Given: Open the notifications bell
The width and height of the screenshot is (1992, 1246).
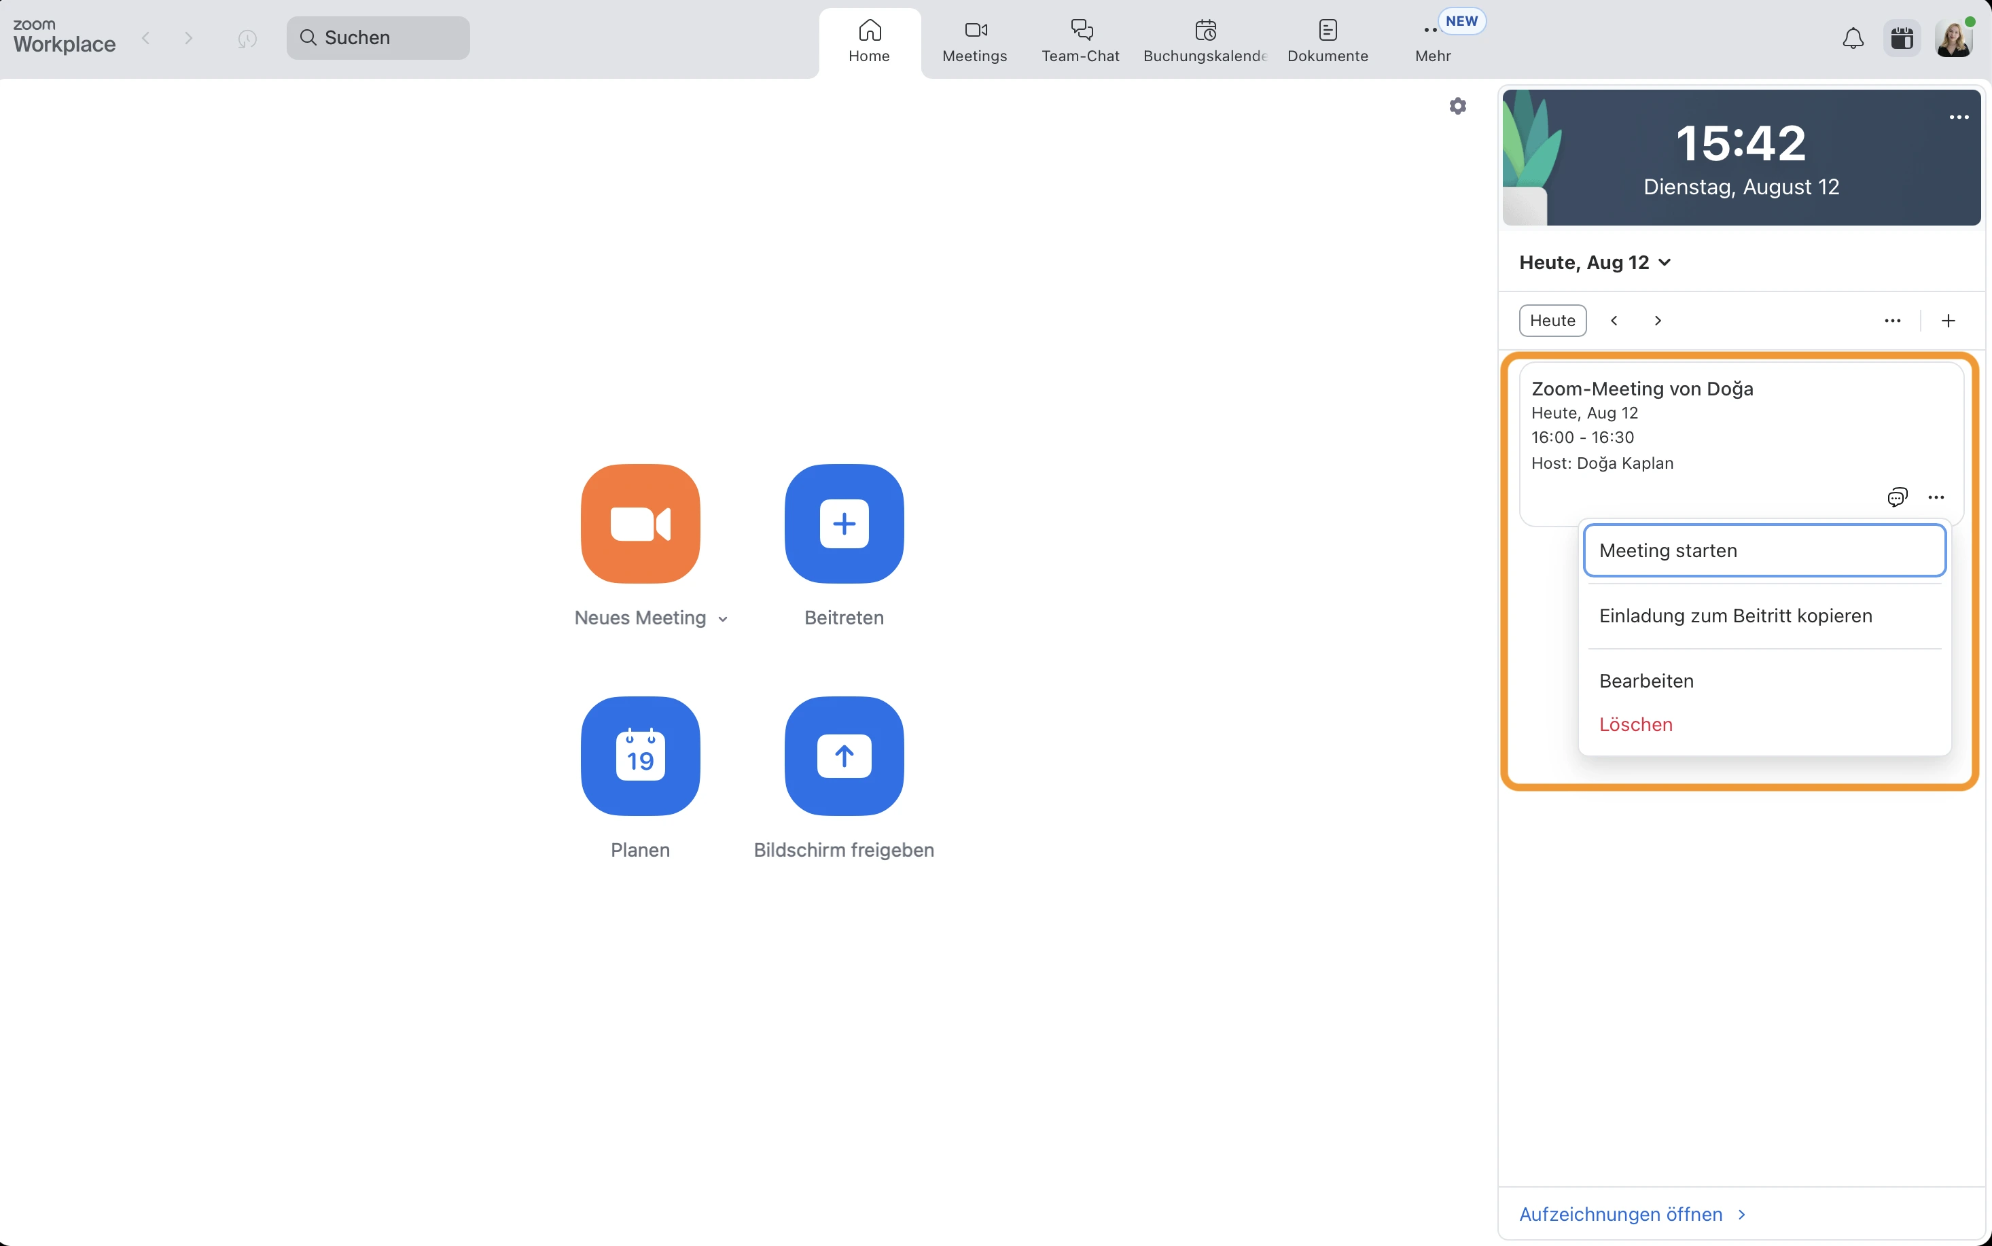Looking at the screenshot, I should pyautogui.click(x=1853, y=38).
